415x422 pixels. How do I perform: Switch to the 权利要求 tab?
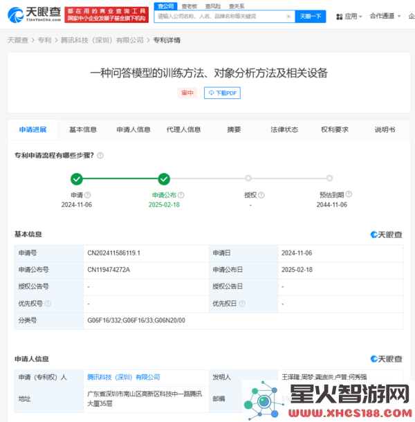pyautogui.click(x=335, y=130)
